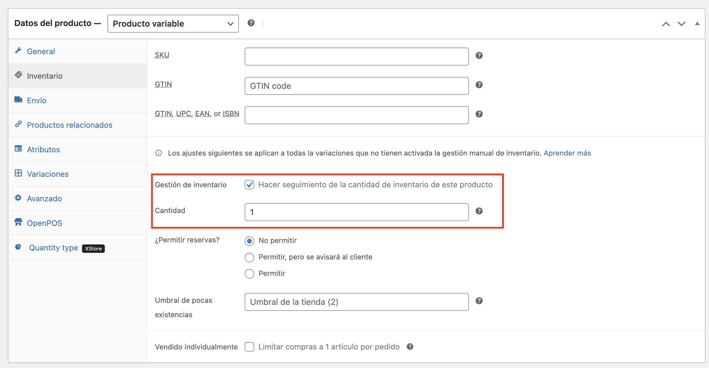Open Productos relacionados panel icon
The width and height of the screenshot is (709, 368).
pos(19,125)
